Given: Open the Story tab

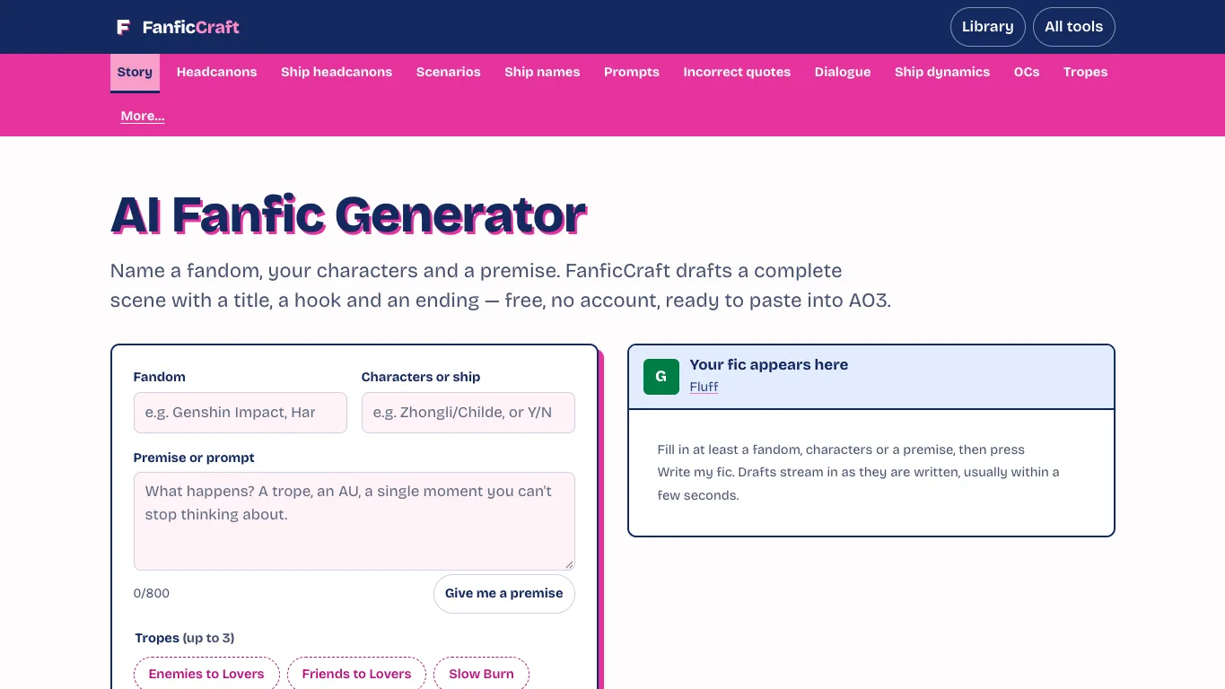Looking at the screenshot, I should click(x=135, y=72).
